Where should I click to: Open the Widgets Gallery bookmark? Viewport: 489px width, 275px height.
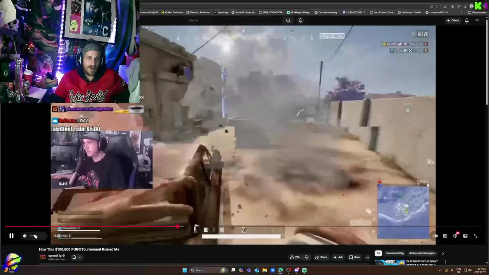(x=299, y=12)
